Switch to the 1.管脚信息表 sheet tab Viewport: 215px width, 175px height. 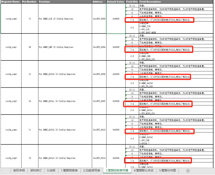pyautogui.click(x=69, y=171)
